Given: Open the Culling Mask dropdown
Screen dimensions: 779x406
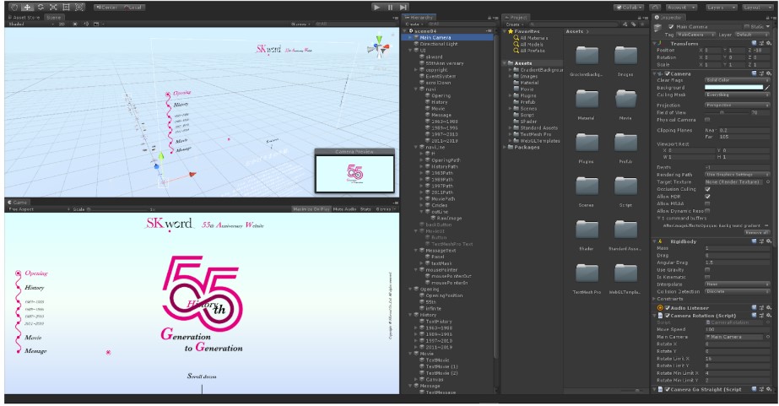Looking at the screenshot, I should coord(738,95).
